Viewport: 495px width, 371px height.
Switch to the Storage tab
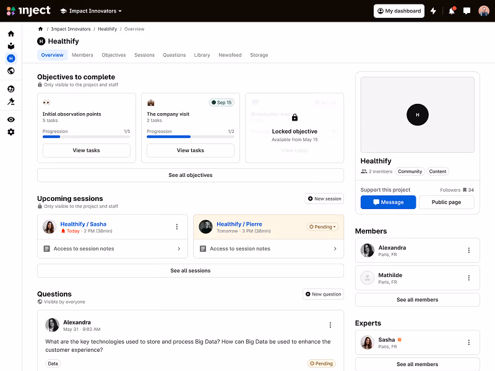(x=259, y=55)
